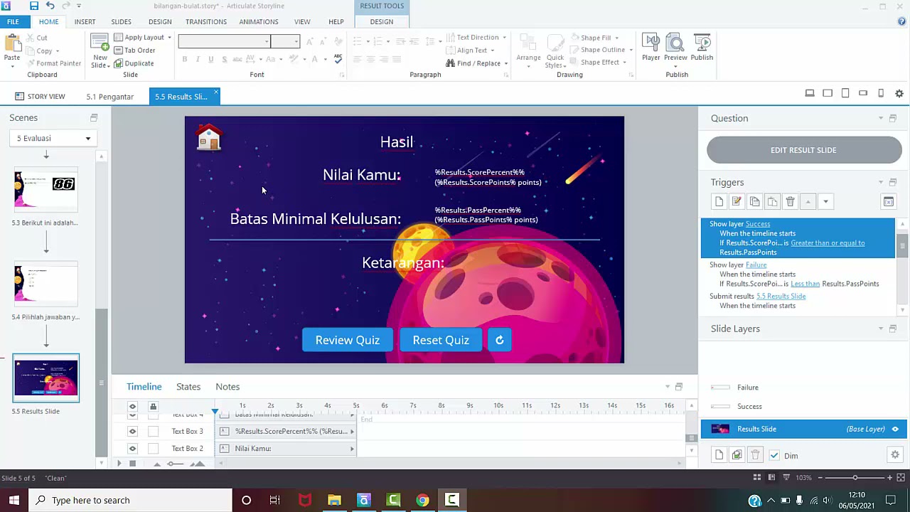This screenshot has width=910, height=512.
Task: Open slide layer properties gear
Action: pyautogui.click(x=895, y=455)
